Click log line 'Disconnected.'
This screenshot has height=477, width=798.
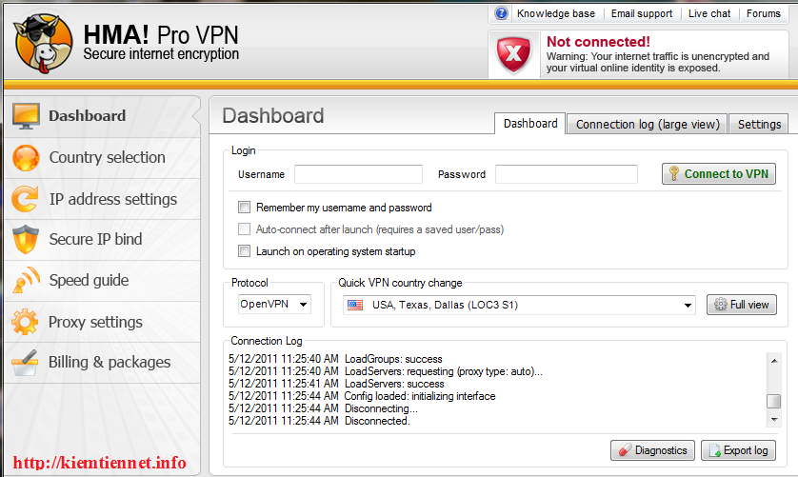tap(319, 421)
